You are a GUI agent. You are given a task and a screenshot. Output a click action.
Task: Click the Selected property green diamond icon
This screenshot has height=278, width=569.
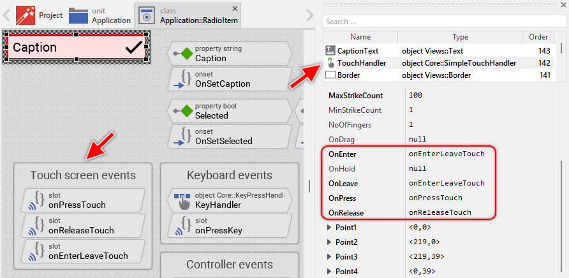[x=186, y=111]
